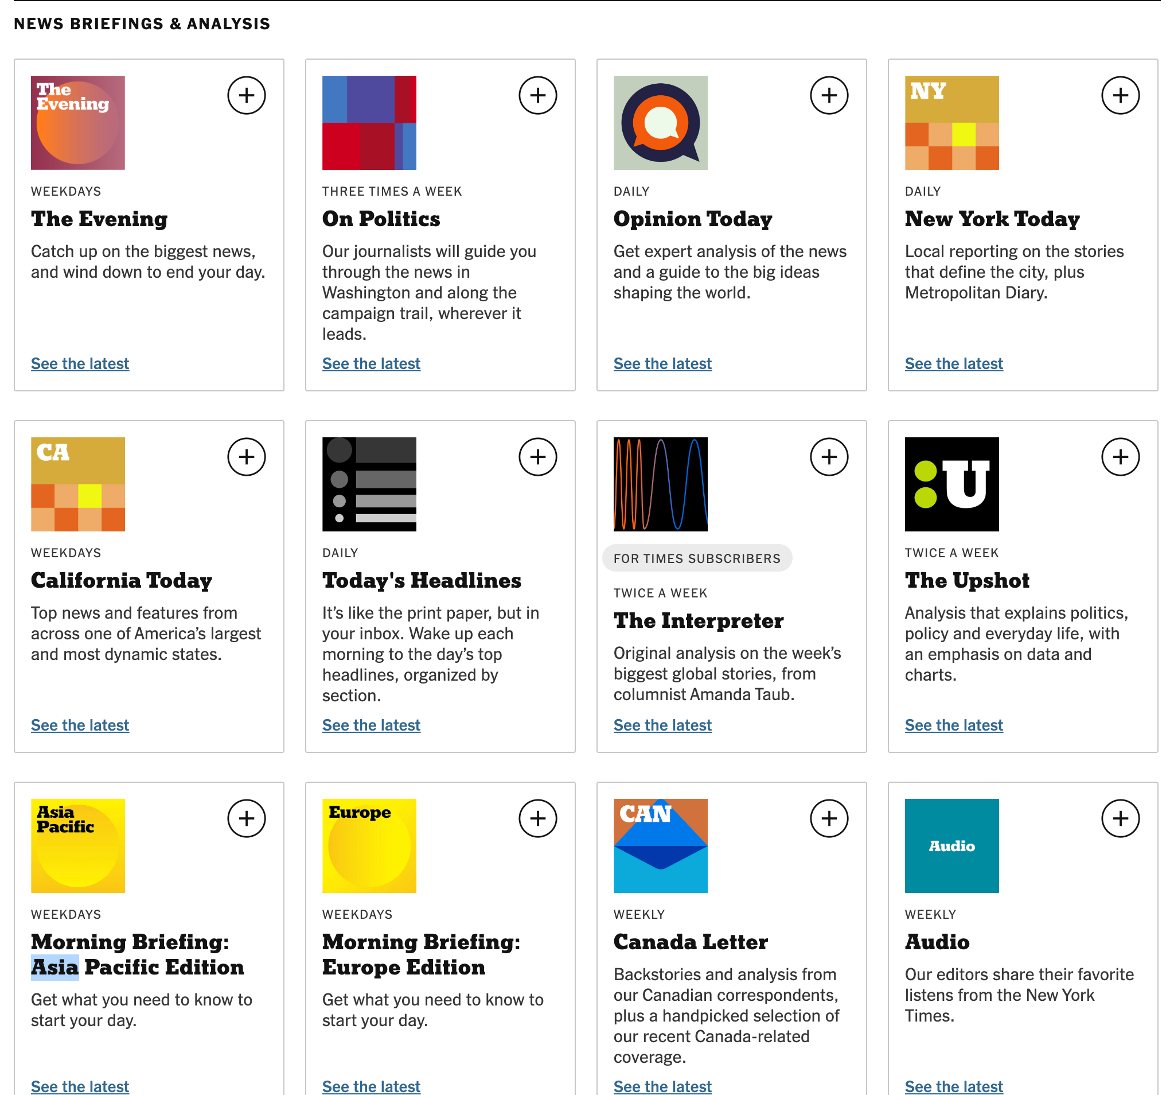Viewport: 1170px width, 1095px height.
Task: Click Morning Briefing: Europe Edition title
Action: [422, 956]
